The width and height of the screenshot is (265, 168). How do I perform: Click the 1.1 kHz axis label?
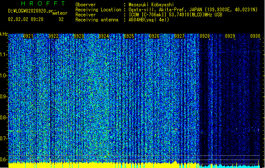pyautogui.click(x=3, y=55)
